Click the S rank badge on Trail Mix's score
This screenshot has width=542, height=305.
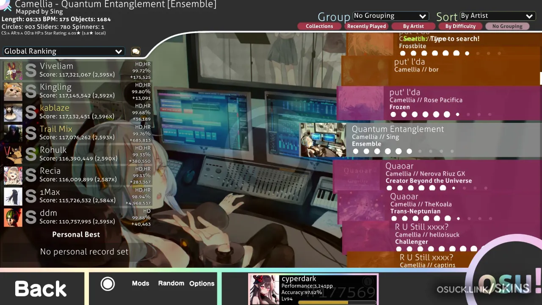(31, 133)
